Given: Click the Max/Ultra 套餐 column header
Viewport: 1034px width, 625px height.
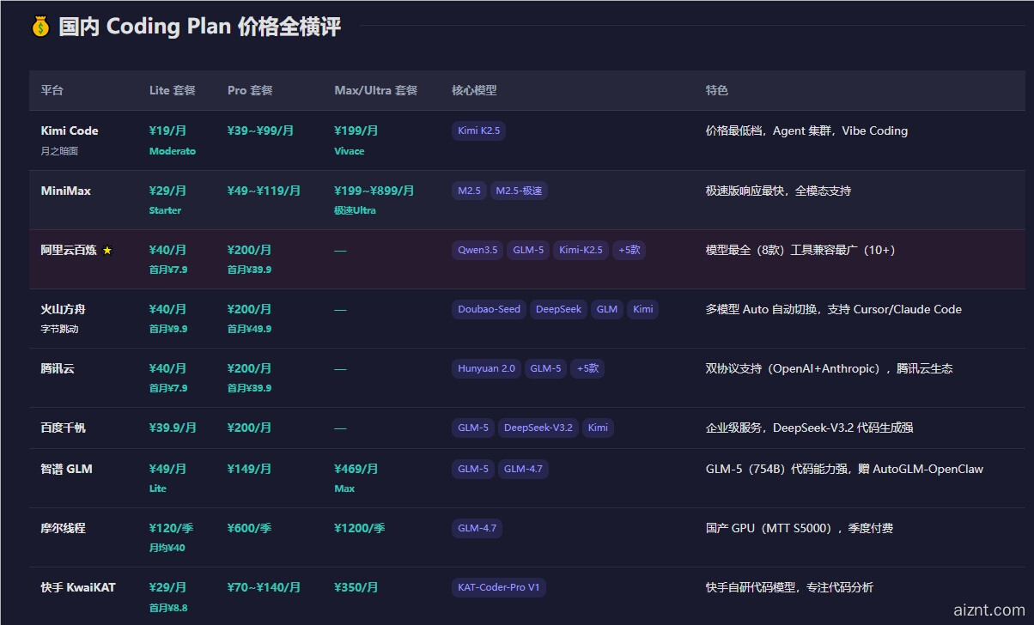Looking at the screenshot, I should (x=375, y=90).
